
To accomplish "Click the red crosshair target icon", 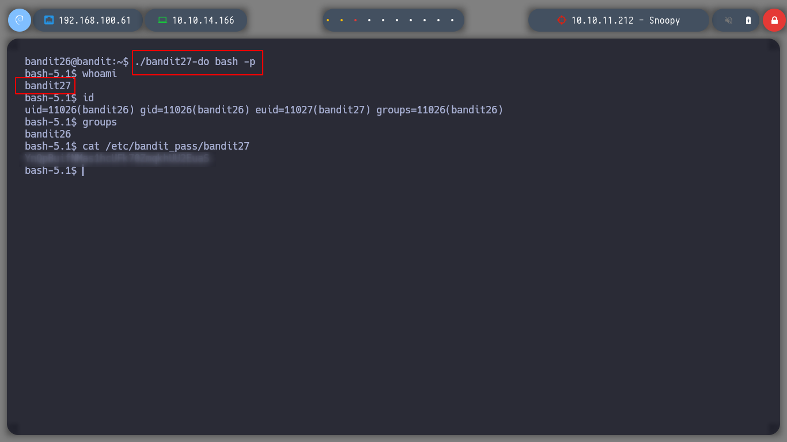I will (x=561, y=20).
